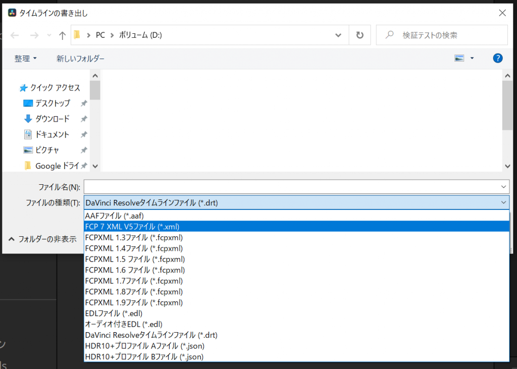Open the blue help icon
Viewport: 517px width, 369px height.
pyautogui.click(x=497, y=58)
